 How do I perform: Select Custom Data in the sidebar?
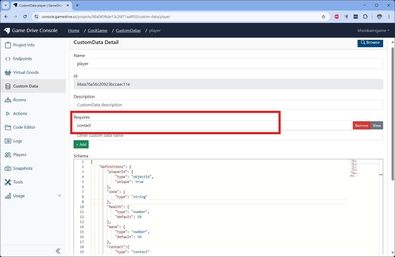(25, 86)
